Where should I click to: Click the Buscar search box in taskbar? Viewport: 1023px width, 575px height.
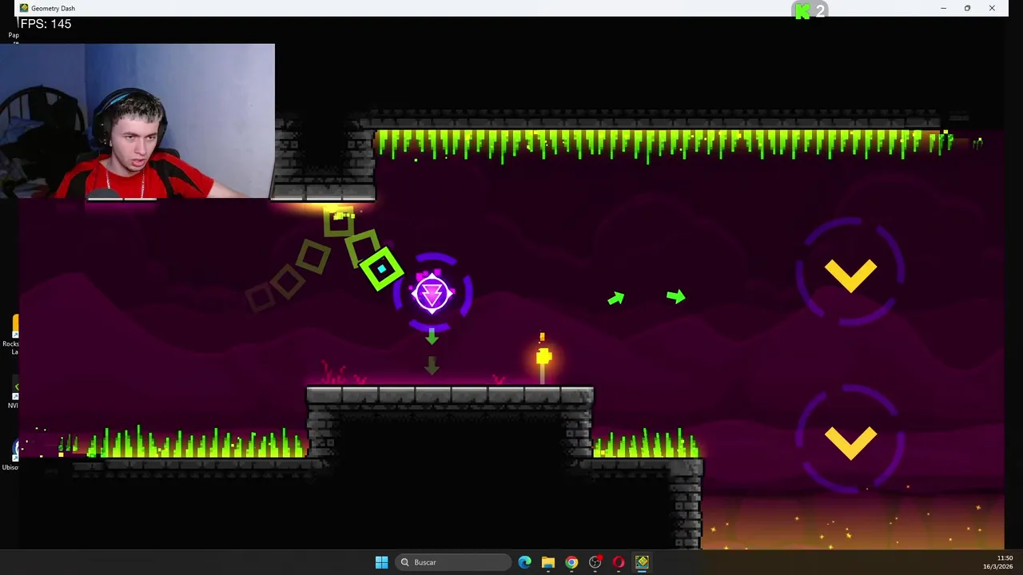pyautogui.click(x=453, y=562)
